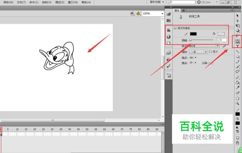The width and height of the screenshot is (242, 153).
Task: Open the Code Snippets panel icon
Action: pos(169,53)
